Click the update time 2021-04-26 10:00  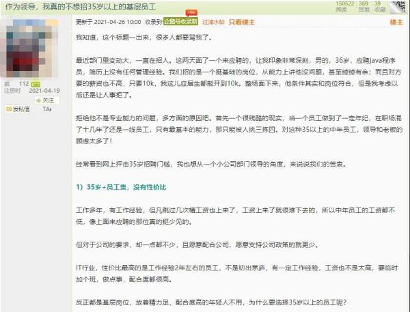tap(118, 22)
